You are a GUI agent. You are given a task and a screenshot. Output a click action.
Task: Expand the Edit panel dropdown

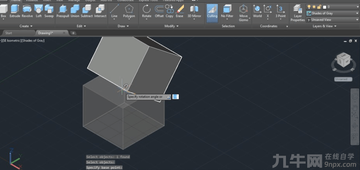coord(81,26)
